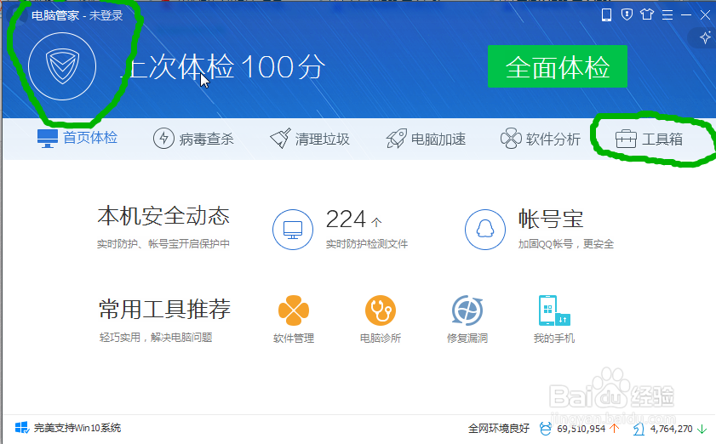Viewport: 716px width, 444px height.
Task: Click the 帐号宝 heading text
Action: [551, 219]
